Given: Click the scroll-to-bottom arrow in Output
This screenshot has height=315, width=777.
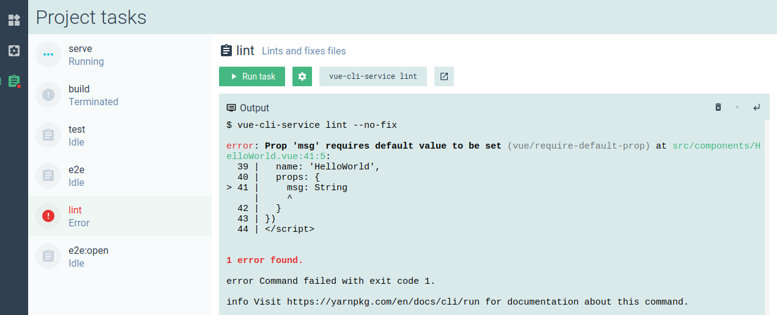Looking at the screenshot, I should coord(757,108).
